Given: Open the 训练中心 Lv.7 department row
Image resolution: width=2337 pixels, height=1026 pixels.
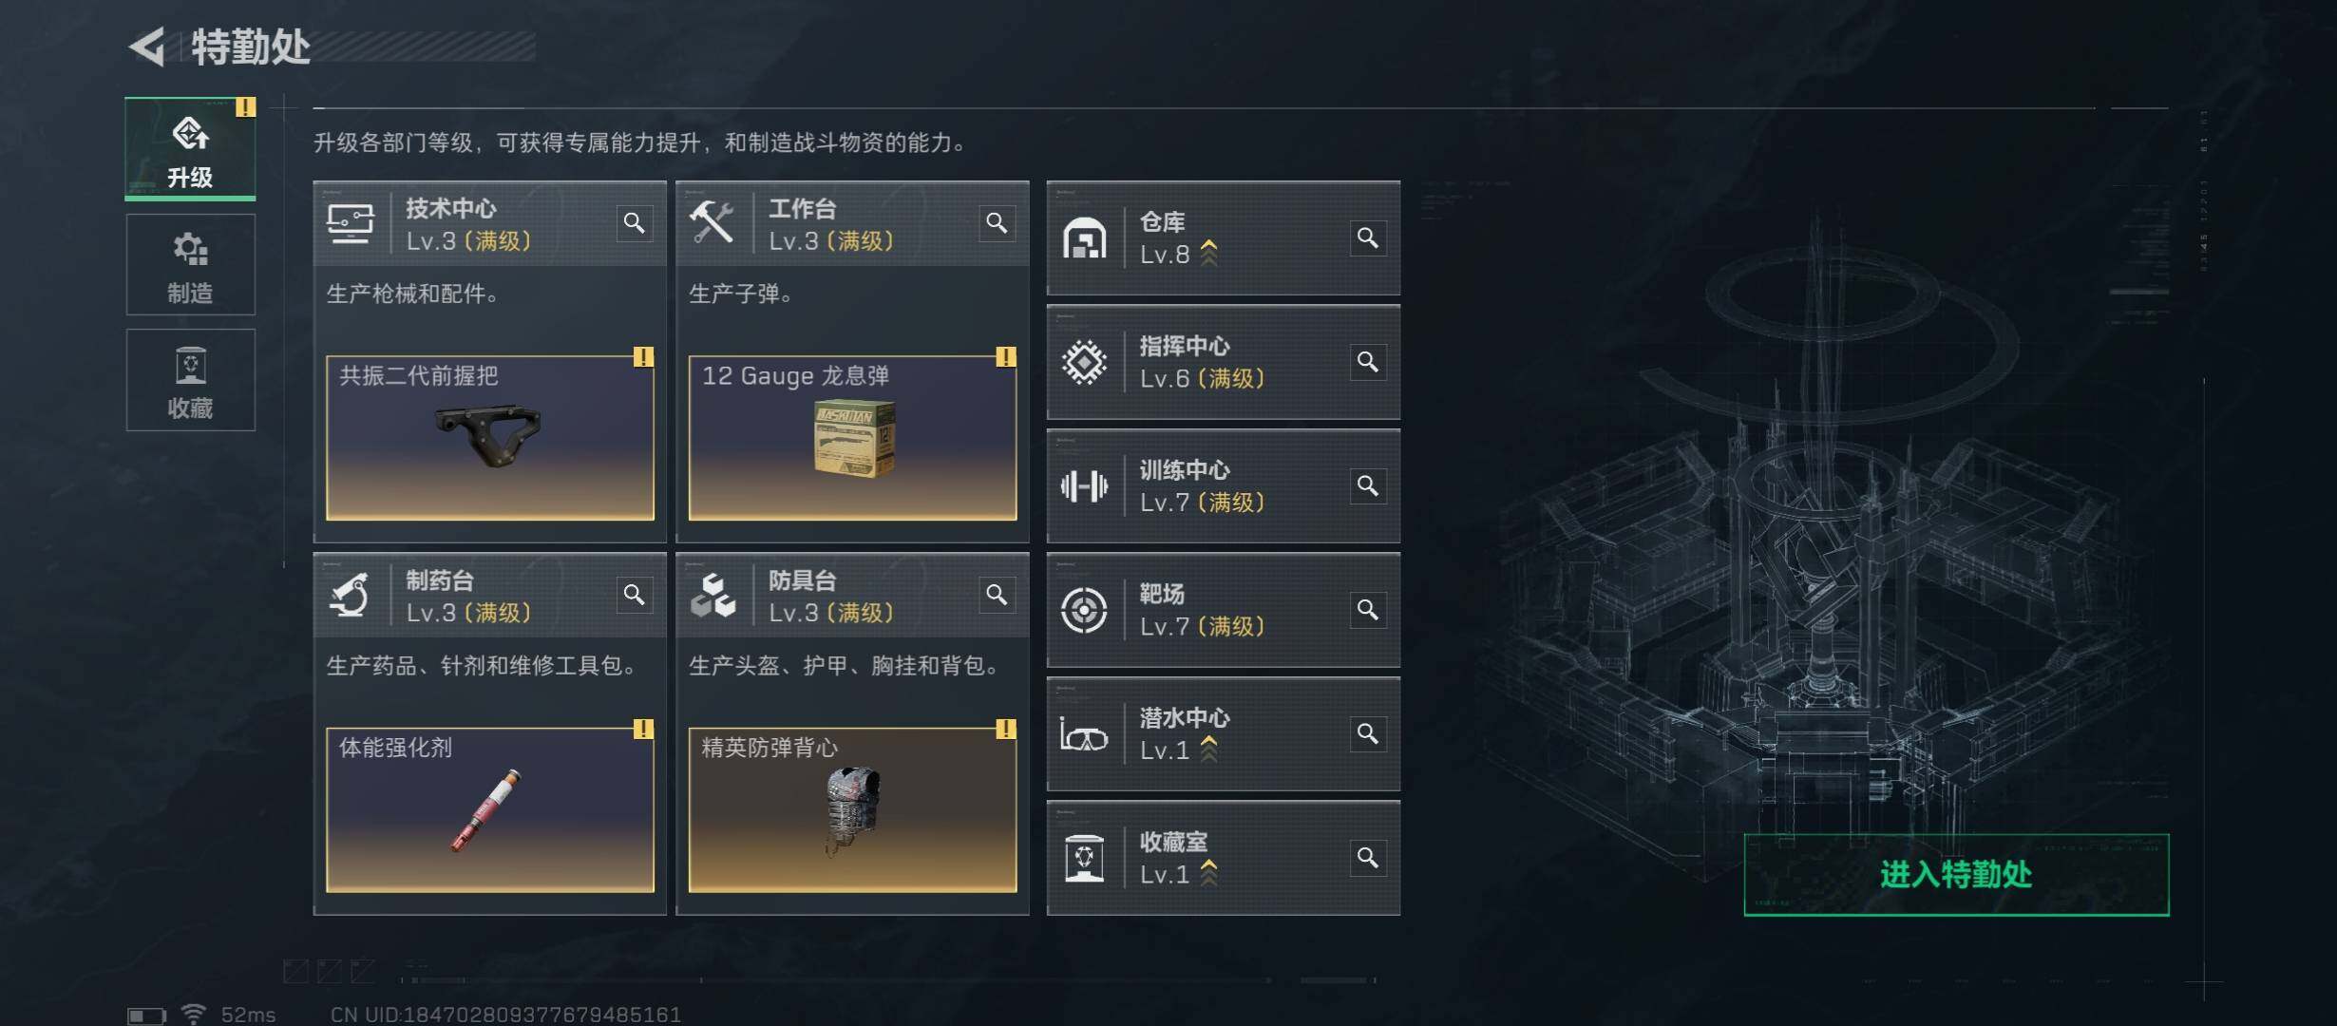Looking at the screenshot, I should [1224, 486].
